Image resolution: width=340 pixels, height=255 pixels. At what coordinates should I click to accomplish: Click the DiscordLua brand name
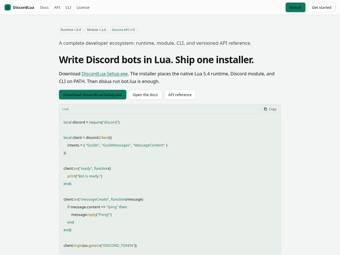tap(24, 7)
